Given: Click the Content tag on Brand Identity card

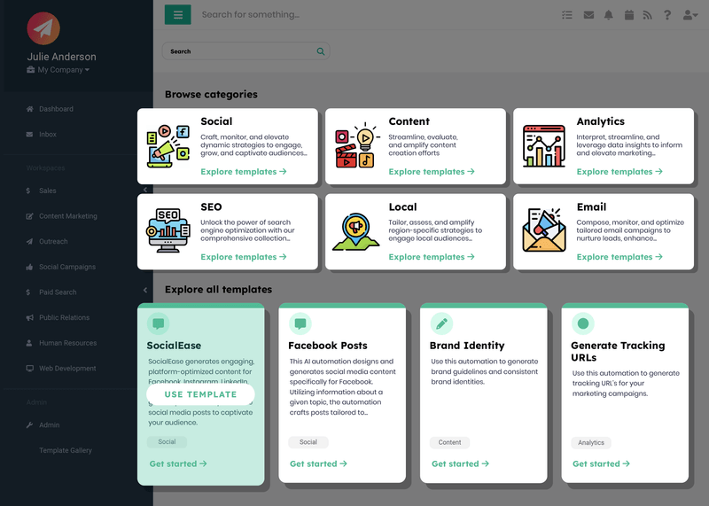Looking at the screenshot, I should pos(449,442).
